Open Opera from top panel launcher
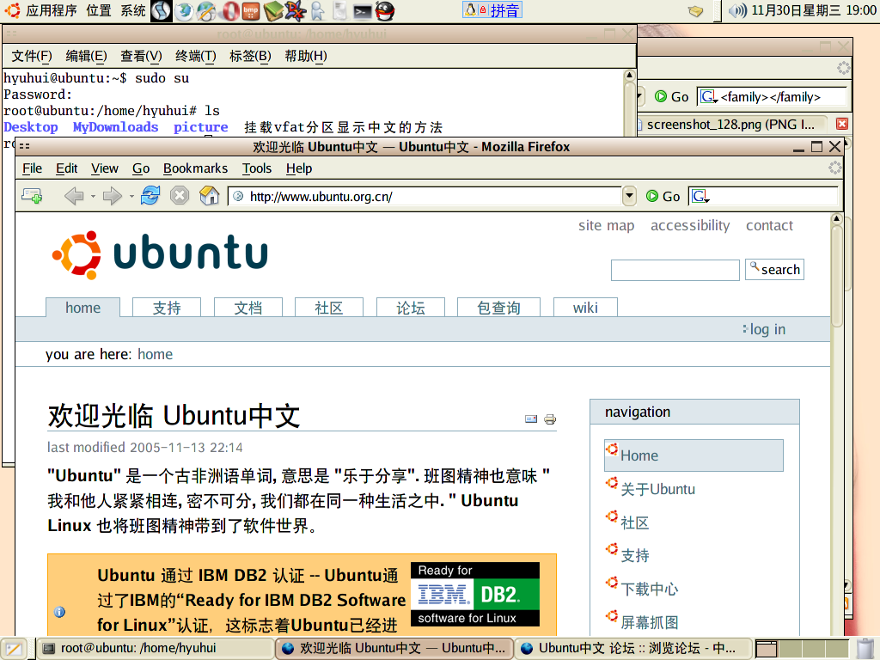 pos(229,10)
